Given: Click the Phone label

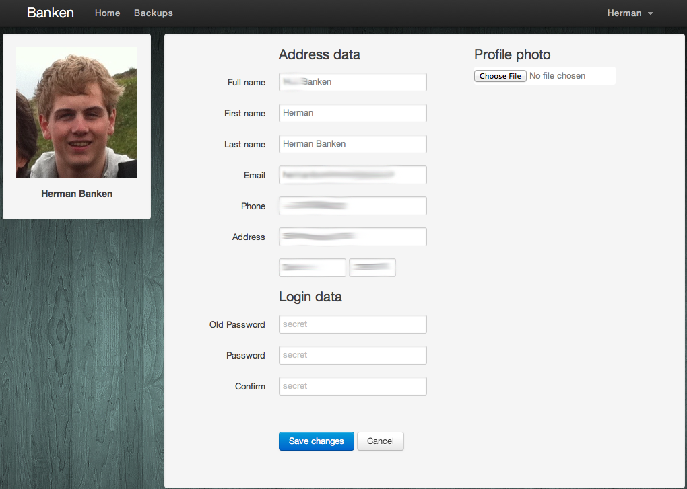Looking at the screenshot, I should coord(253,206).
